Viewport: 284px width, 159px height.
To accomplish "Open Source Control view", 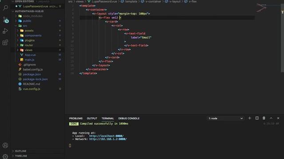I will tap(5, 19).
